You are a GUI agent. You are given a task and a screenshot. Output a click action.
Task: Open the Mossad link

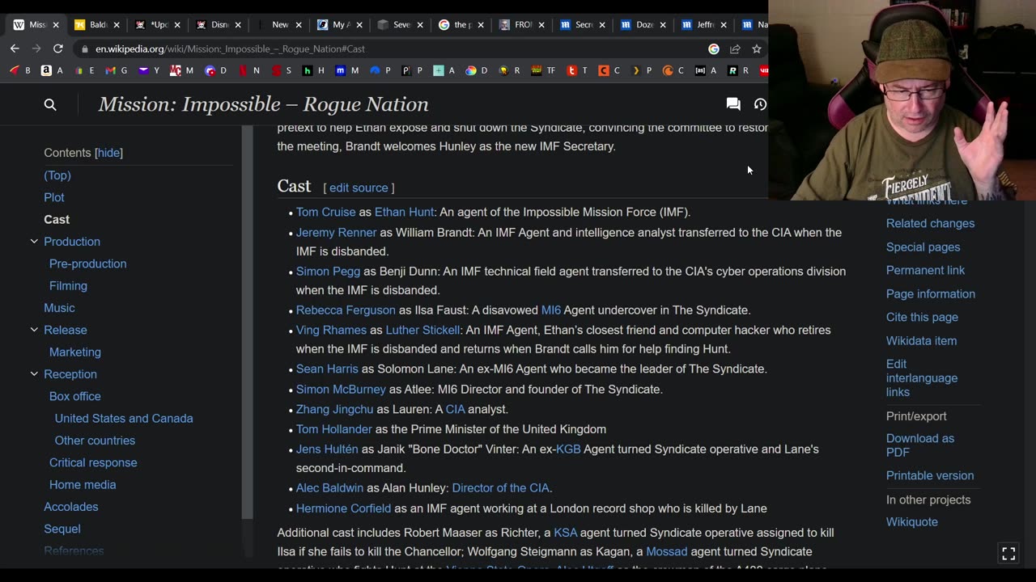(667, 552)
